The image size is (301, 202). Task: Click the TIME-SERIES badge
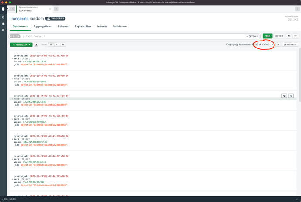point(55,18)
